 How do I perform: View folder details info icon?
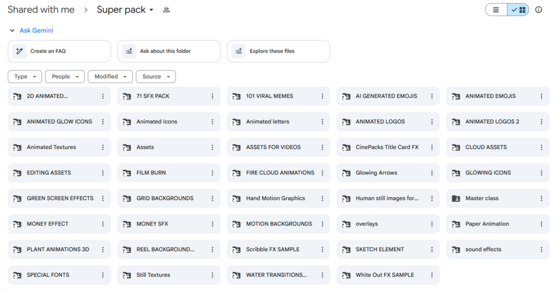pyautogui.click(x=539, y=10)
